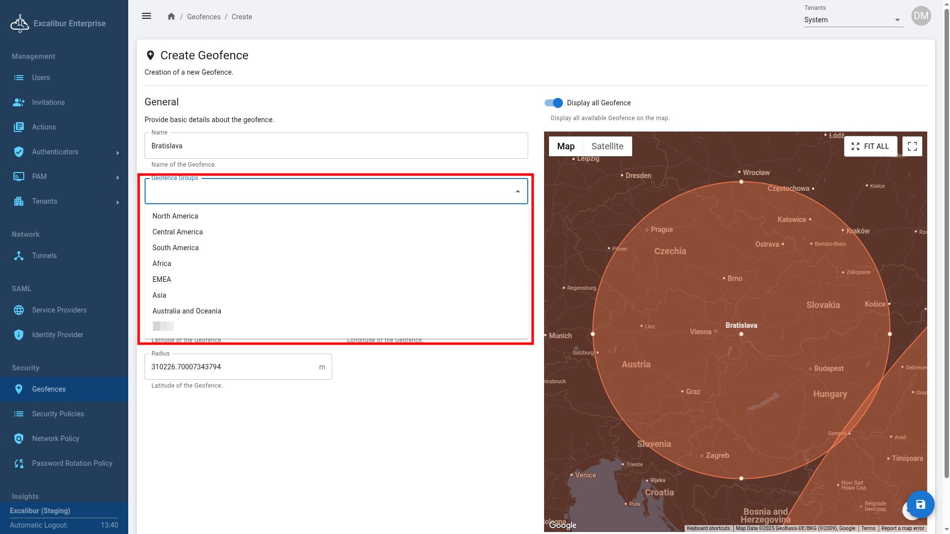
Task: Click the hamburger menu icon
Action: click(147, 16)
